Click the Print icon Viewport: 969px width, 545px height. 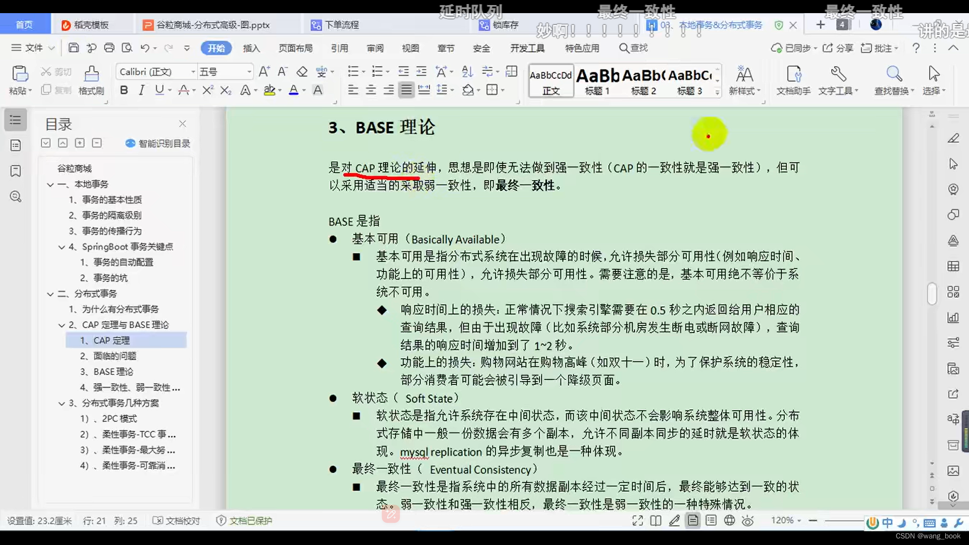pyautogui.click(x=109, y=48)
